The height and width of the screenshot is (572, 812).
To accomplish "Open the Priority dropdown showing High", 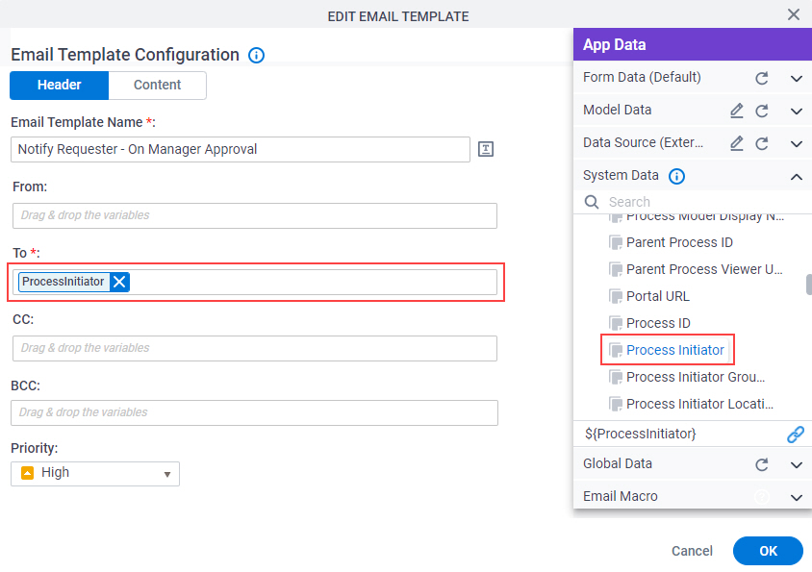I will coord(95,474).
